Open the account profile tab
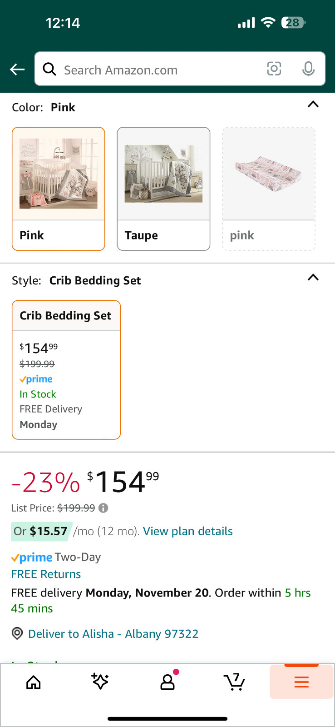Screen dimensions: 335x727 tap(167, 682)
